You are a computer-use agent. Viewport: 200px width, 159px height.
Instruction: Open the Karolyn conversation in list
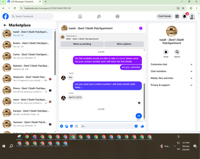pyautogui.click(x=27, y=113)
